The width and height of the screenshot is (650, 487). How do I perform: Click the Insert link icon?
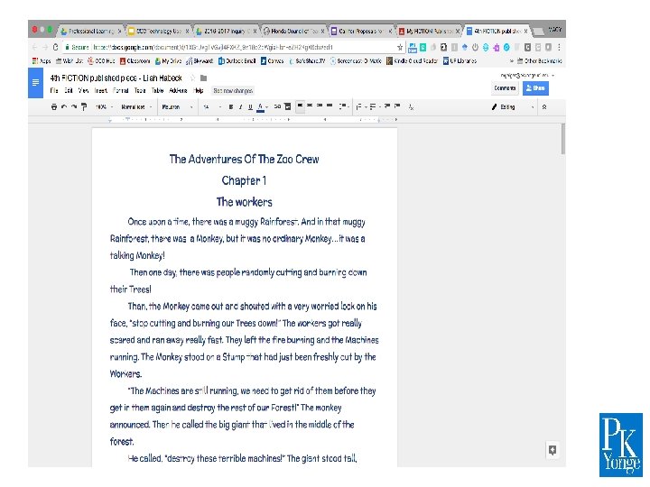[x=277, y=106]
